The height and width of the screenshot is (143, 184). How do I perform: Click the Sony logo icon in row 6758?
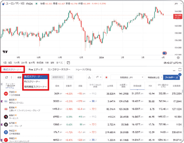[x=6, y=125]
